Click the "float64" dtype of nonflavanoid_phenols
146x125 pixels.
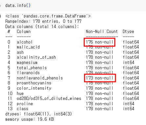coord(131,78)
